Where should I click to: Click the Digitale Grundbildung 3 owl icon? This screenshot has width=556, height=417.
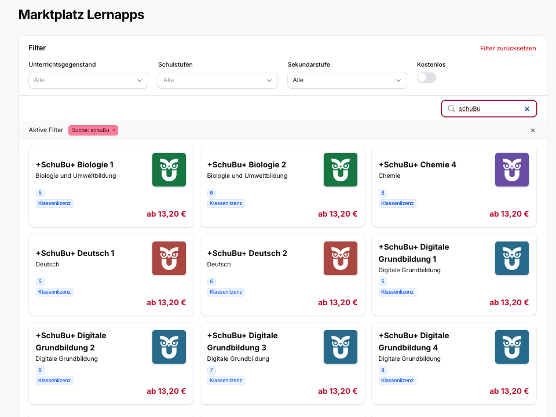coord(341,347)
